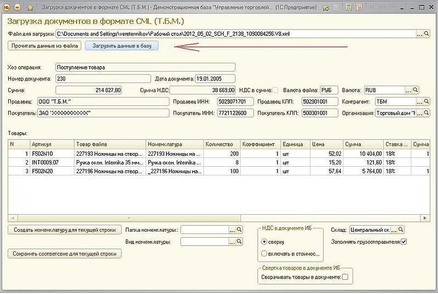Tick Сворачивать товары в документе checkbox
Viewport: 438px width, 294px height.
pos(345,277)
